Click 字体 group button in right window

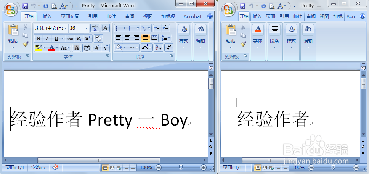pyautogui.click(x=258, y=37)
